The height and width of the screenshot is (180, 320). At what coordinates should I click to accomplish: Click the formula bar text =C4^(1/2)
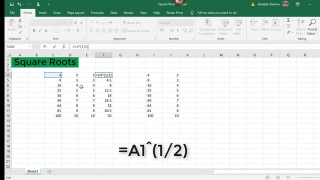pos(80,46)
